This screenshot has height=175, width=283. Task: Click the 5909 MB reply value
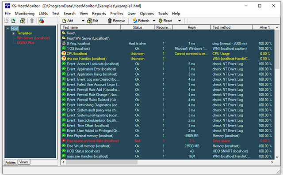(x=191, y=136)
